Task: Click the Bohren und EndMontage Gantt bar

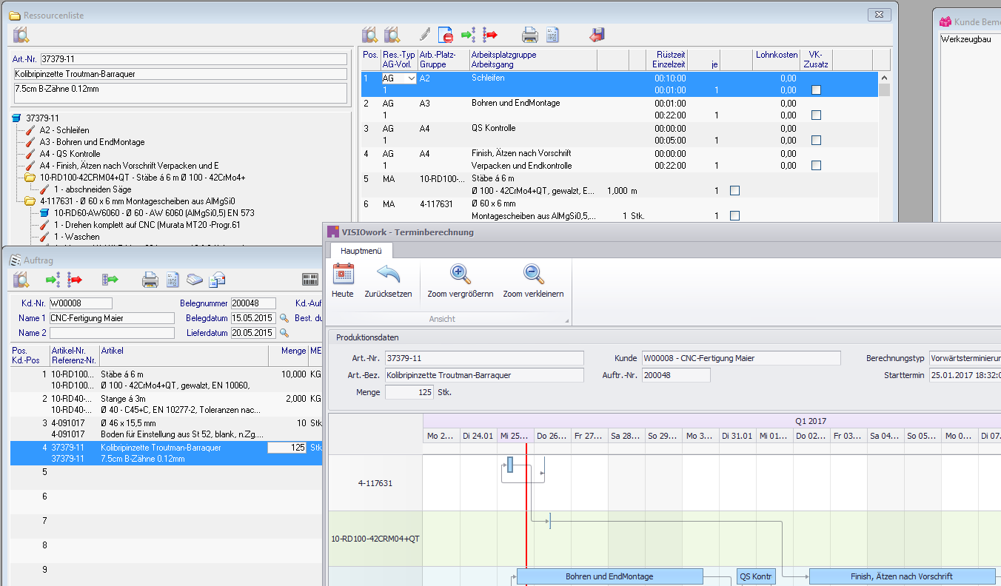Action: pos(609,576)
